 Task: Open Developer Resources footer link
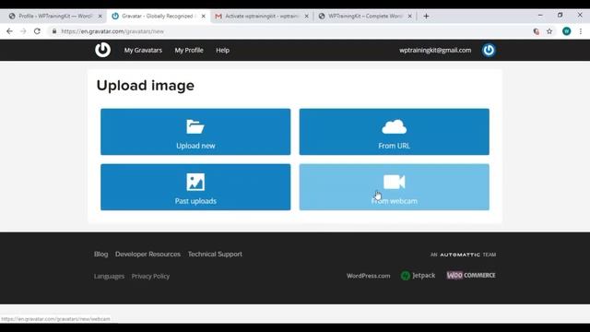pyautogui.click(x=147, y=255)
